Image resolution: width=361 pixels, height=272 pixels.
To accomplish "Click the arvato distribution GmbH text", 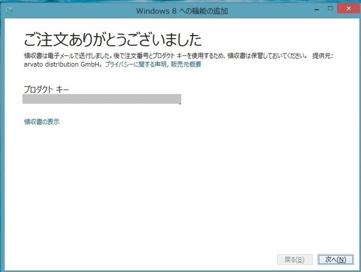I will (x=61, y=64).
